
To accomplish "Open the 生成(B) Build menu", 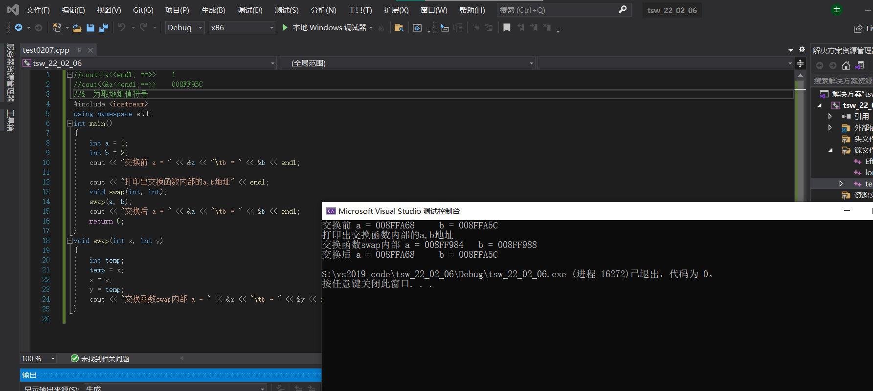I will tap(213, 10).
